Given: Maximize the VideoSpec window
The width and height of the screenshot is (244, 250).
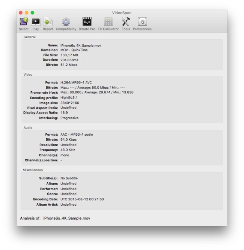Looking at the screenshot, I should coord(32,13).
